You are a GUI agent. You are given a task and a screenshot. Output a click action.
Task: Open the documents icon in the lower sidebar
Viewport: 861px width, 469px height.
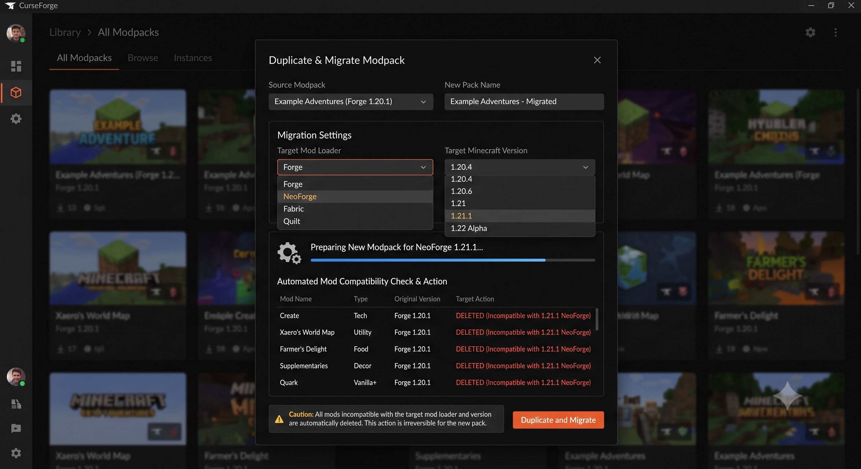[16, 404]
